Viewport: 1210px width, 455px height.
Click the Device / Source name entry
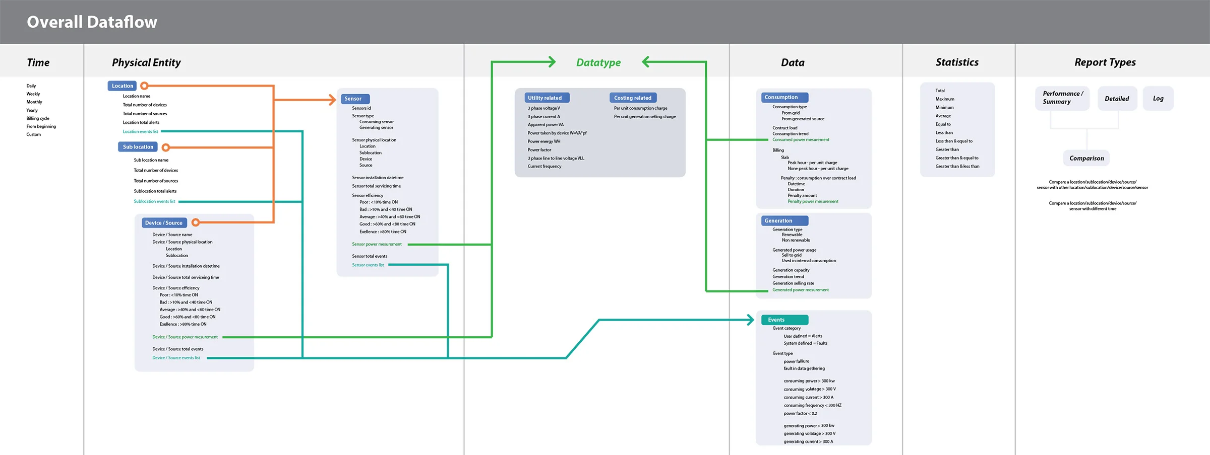[x=172, y=235]
